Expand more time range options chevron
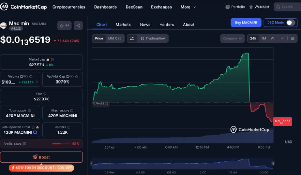 click(282, 38)
